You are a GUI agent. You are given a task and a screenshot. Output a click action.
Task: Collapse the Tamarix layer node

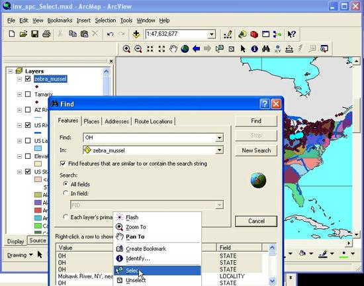pos(19,94)
